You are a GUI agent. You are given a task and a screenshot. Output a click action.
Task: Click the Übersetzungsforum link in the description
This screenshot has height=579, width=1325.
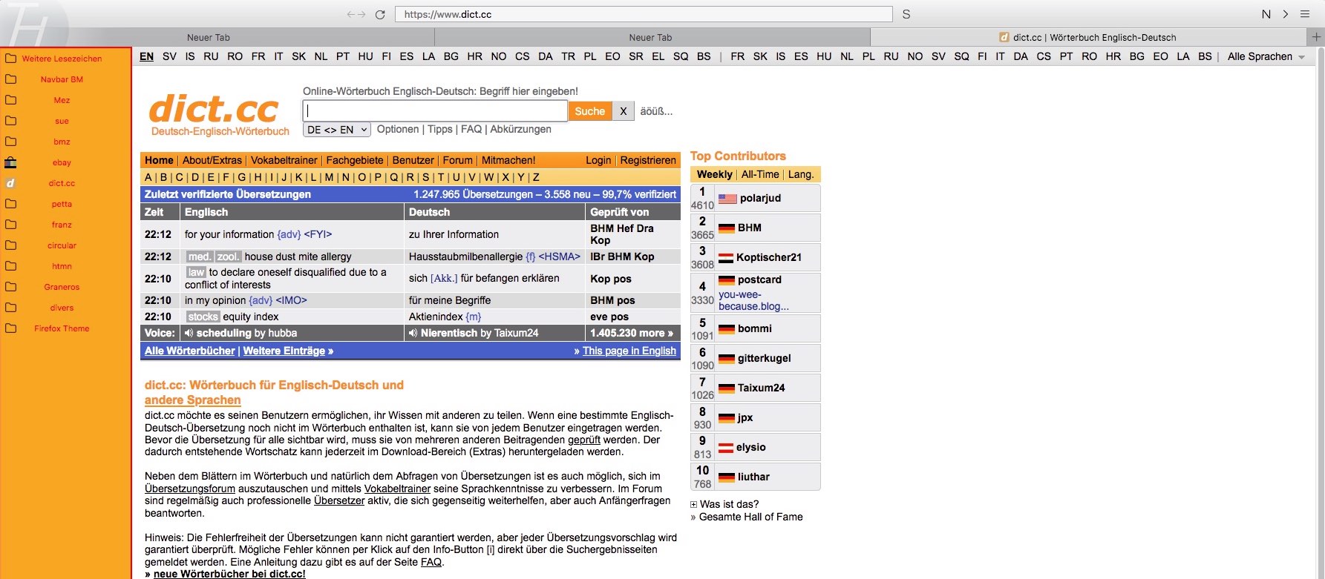pyautogui.click(x=190, y=489)
